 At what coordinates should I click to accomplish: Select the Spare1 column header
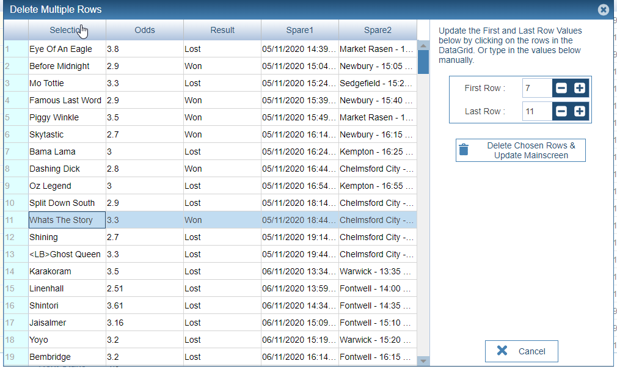coord(300,30)
